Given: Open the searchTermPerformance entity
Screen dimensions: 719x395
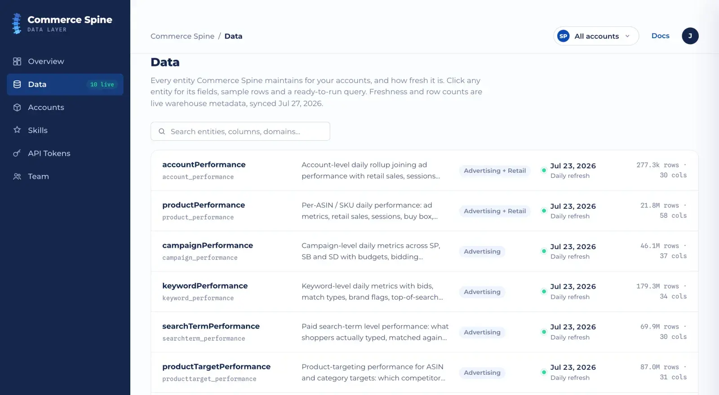Looking at the screenshot, I should pos(425,332).
